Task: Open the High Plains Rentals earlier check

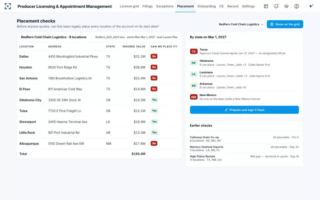Action: [x=244, y=158]
